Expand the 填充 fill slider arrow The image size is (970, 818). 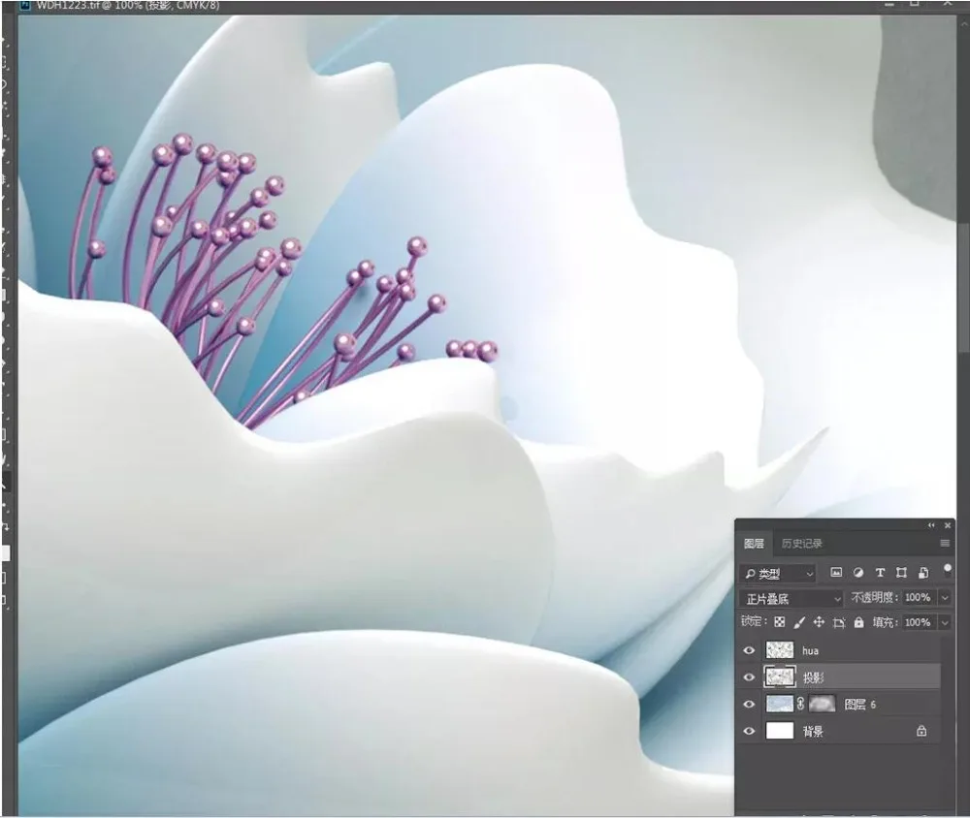coord(945,622)
